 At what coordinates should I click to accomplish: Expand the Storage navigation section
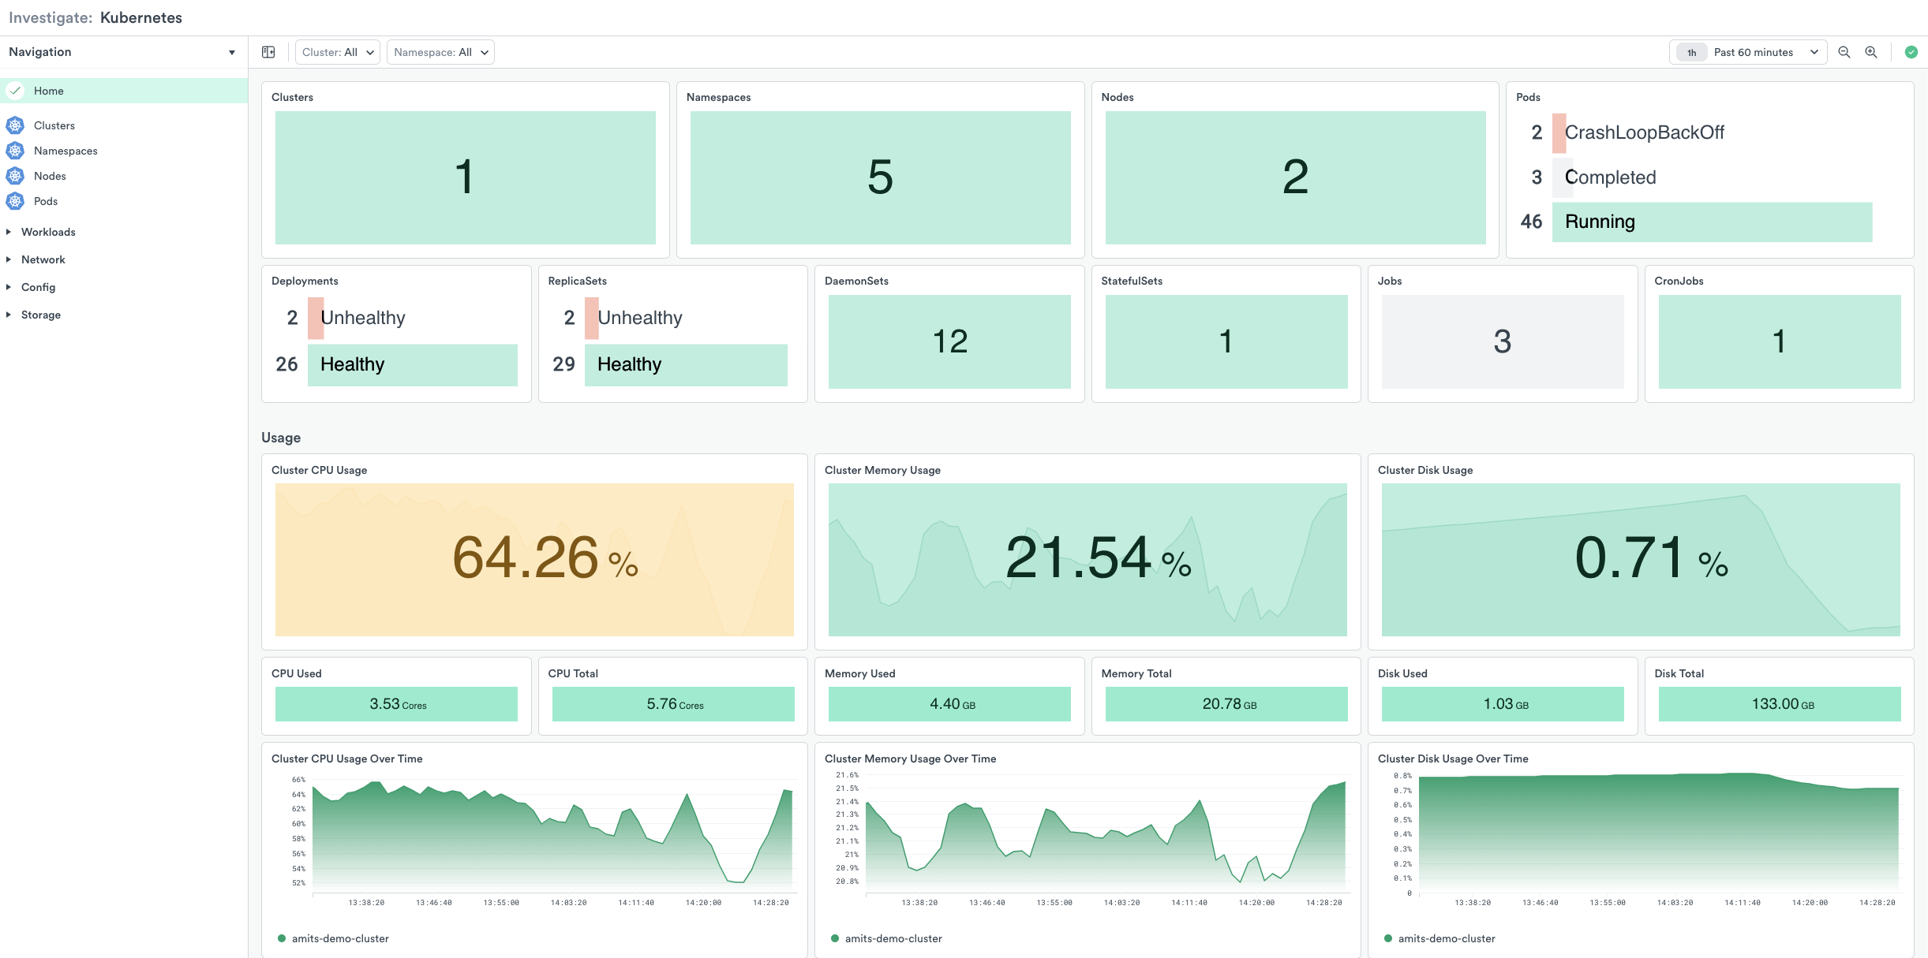click(x=41, y=315)
